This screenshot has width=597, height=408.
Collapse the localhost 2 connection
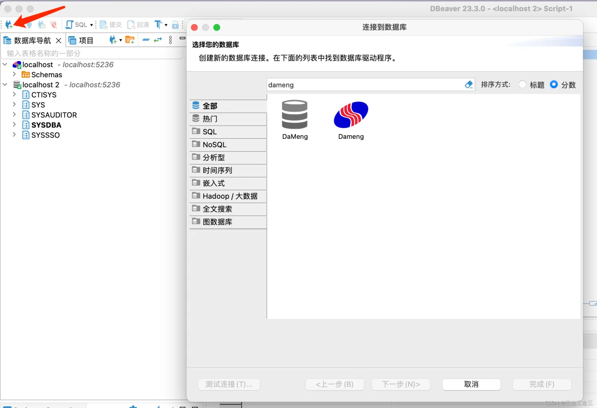pos(5,84)
